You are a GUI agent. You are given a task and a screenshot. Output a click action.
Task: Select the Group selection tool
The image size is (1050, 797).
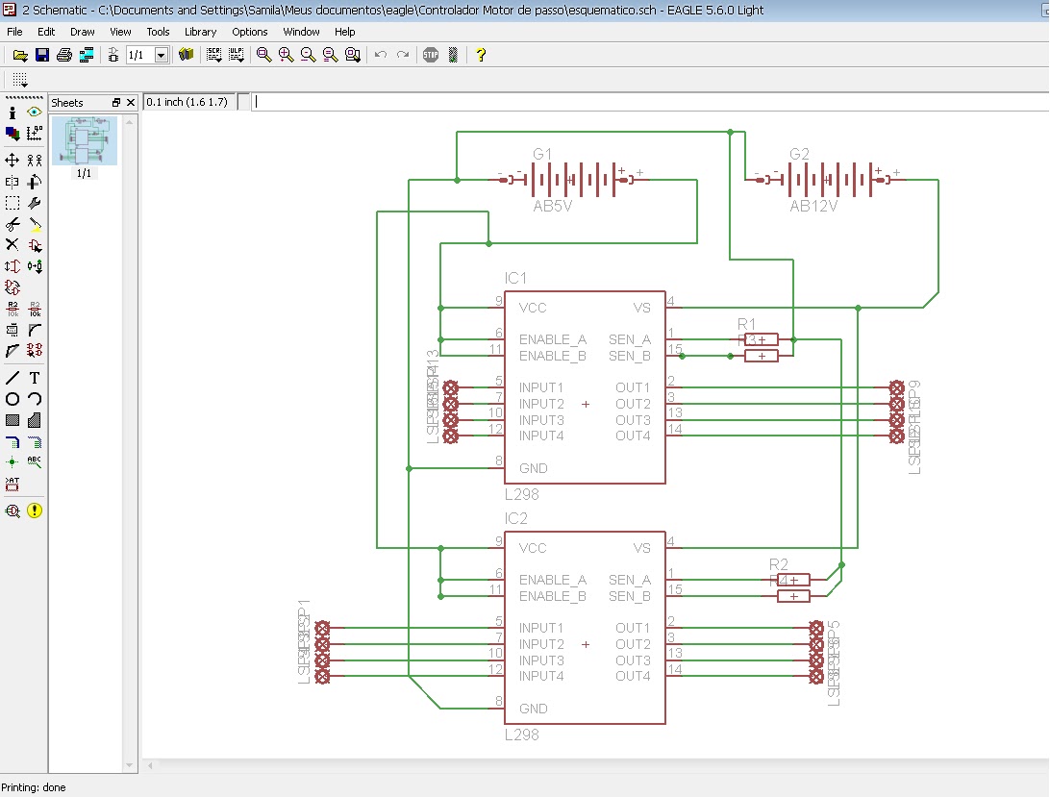12,203
